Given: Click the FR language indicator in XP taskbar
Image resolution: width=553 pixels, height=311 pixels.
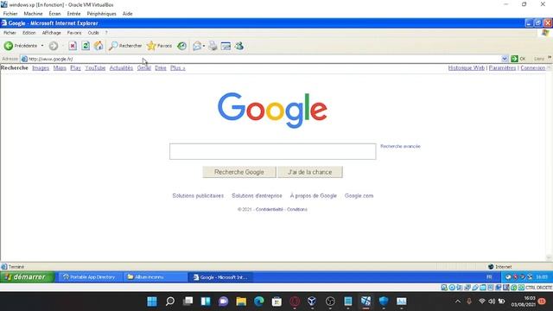Looking at the screenshot, I should pyautogui.click(x=489, y=277).
